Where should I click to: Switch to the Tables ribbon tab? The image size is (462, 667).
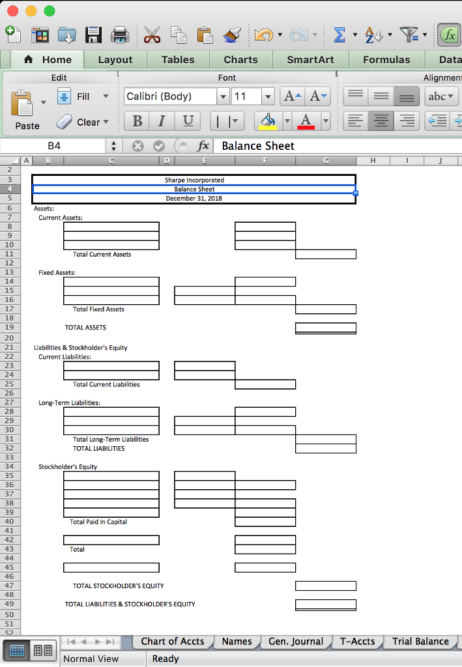(x=178, y=59)
